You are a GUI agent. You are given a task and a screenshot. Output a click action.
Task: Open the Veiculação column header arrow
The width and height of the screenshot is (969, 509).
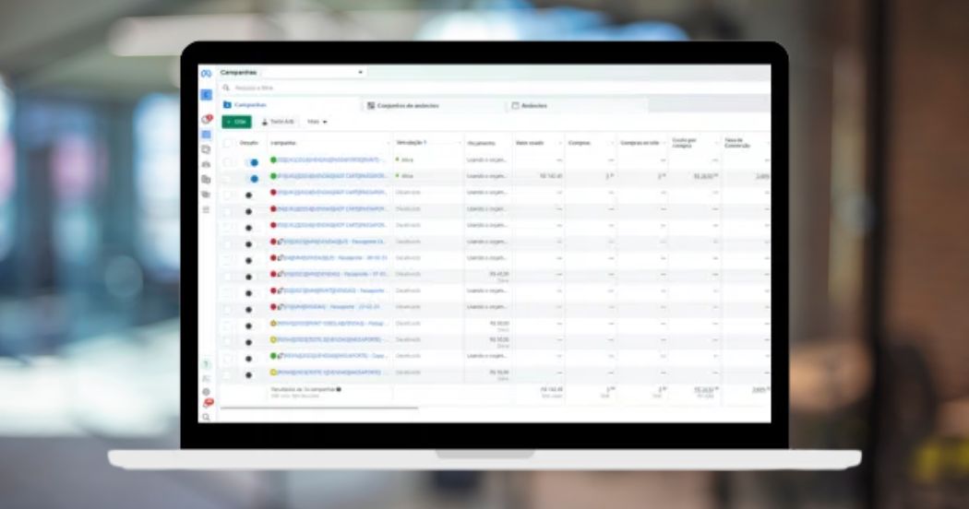point(460,143)
